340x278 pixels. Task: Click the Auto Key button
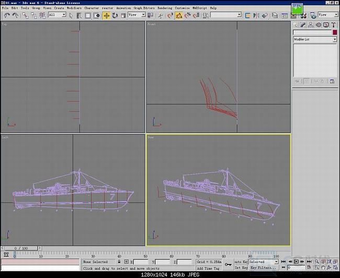point(241,262)
